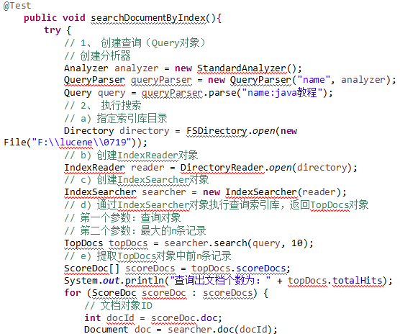Screen dimensions: 400x334
Task: Click the comment '// b) 创建IndexReader对象'
Action: pos(131,155)
